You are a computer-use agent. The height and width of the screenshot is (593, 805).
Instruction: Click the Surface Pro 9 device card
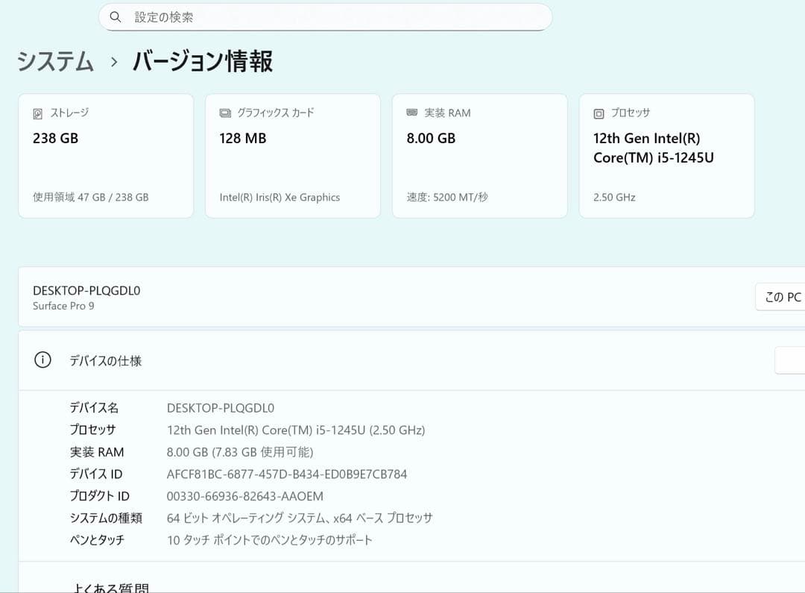[298, 296]
